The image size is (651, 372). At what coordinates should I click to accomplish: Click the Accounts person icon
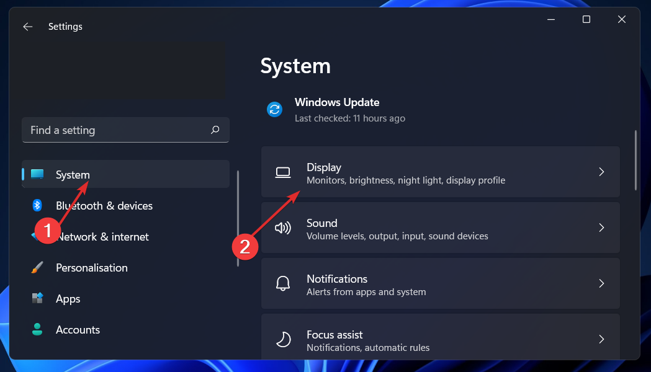37,329
